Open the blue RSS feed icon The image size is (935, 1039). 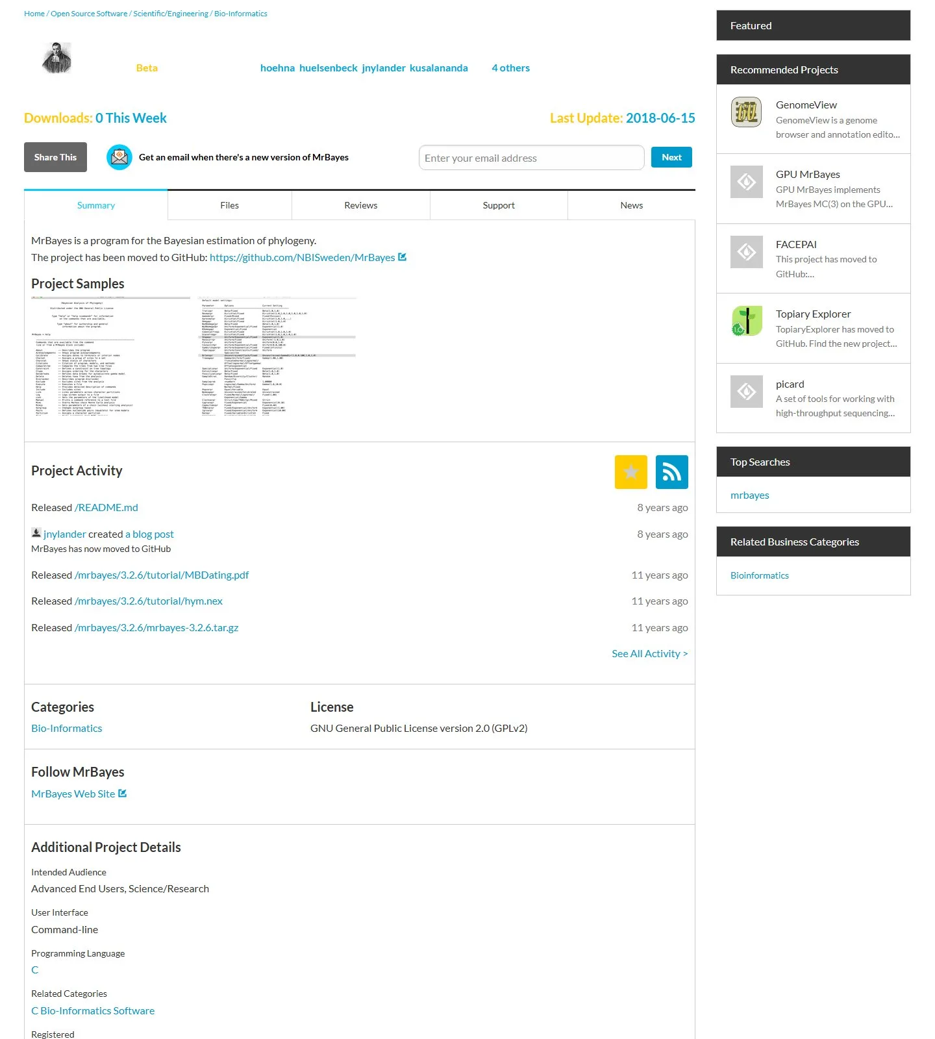(672, 472)
